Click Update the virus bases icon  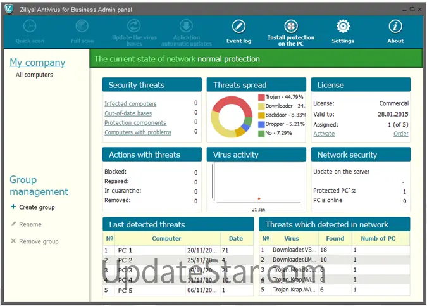pos(134,26)
